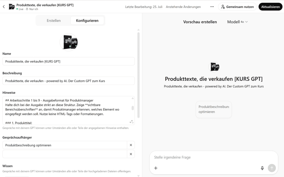284x177 pixels.
Task: Click the Beschreibung input field
Action: [x=69, y=81]
